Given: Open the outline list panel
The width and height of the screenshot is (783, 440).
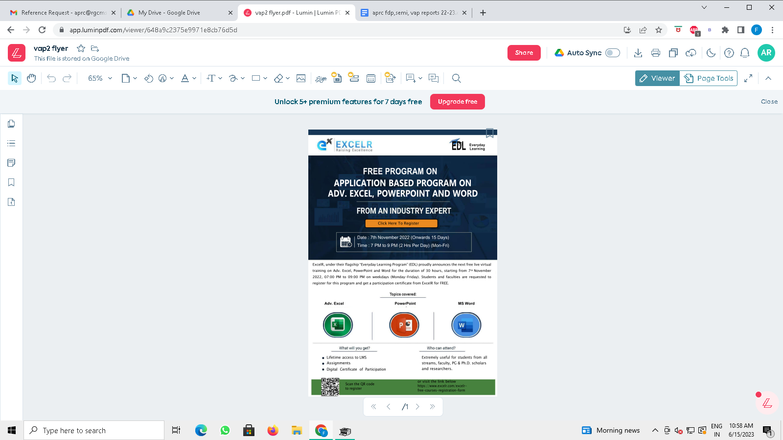Looking at the screenshot, I should (11, 143).
